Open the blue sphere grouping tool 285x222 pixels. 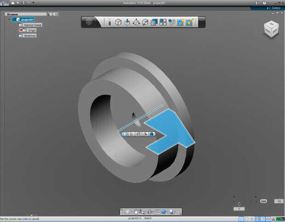172,22
